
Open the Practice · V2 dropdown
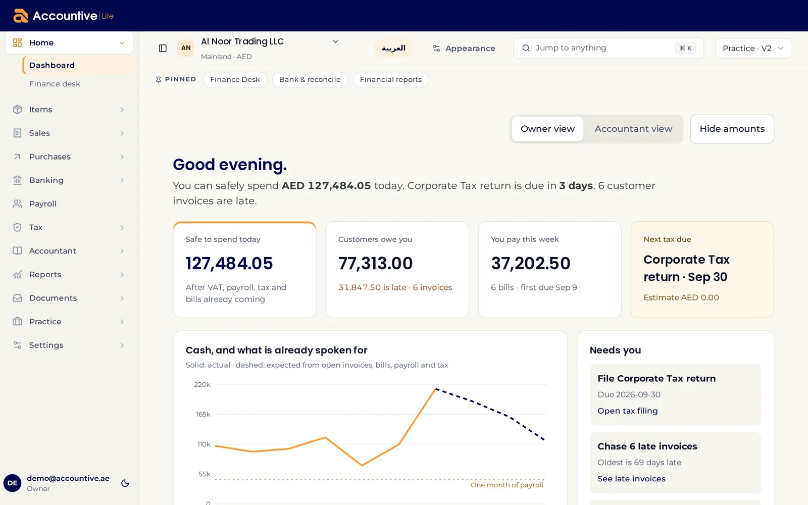pyautogui.click(x=753, y=48)
